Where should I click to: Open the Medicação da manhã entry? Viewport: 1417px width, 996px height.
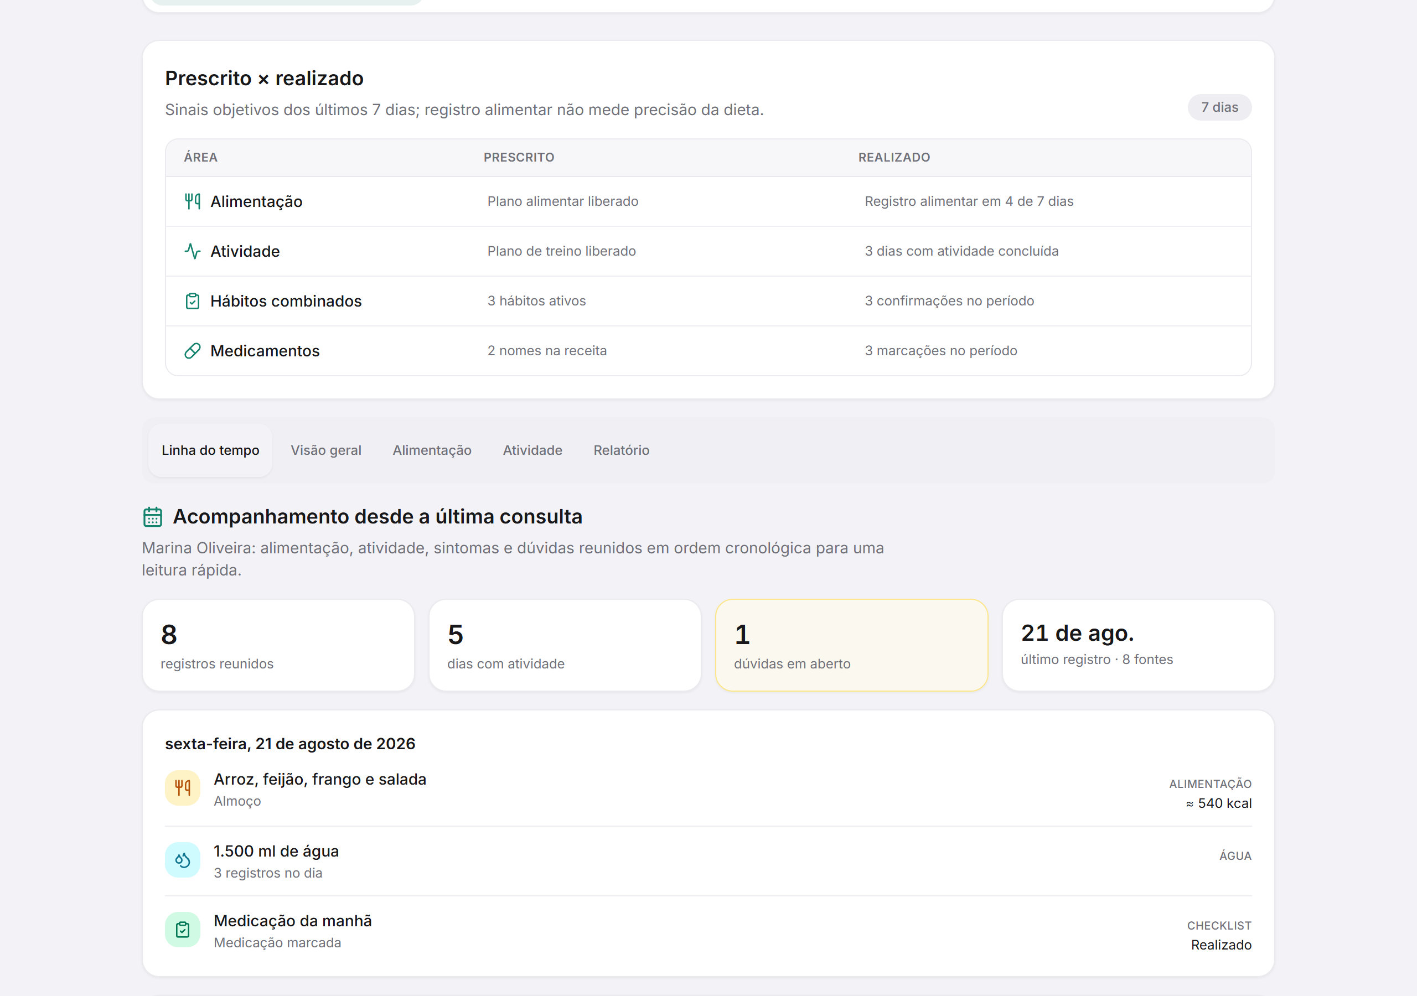click(x=708, y=931)
